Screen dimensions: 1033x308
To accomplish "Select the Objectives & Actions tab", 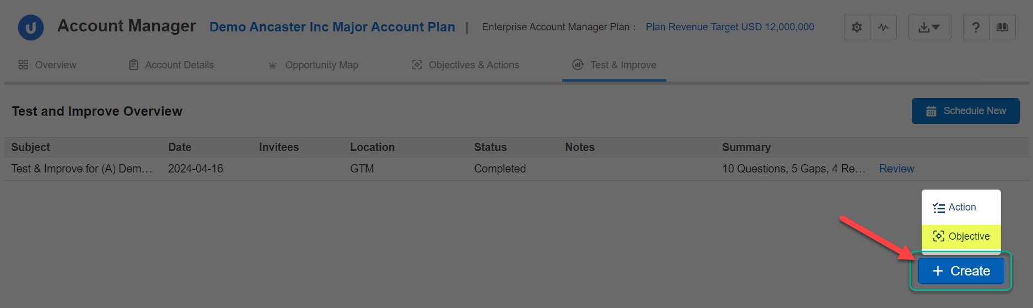I will click(x=466, y=65).
